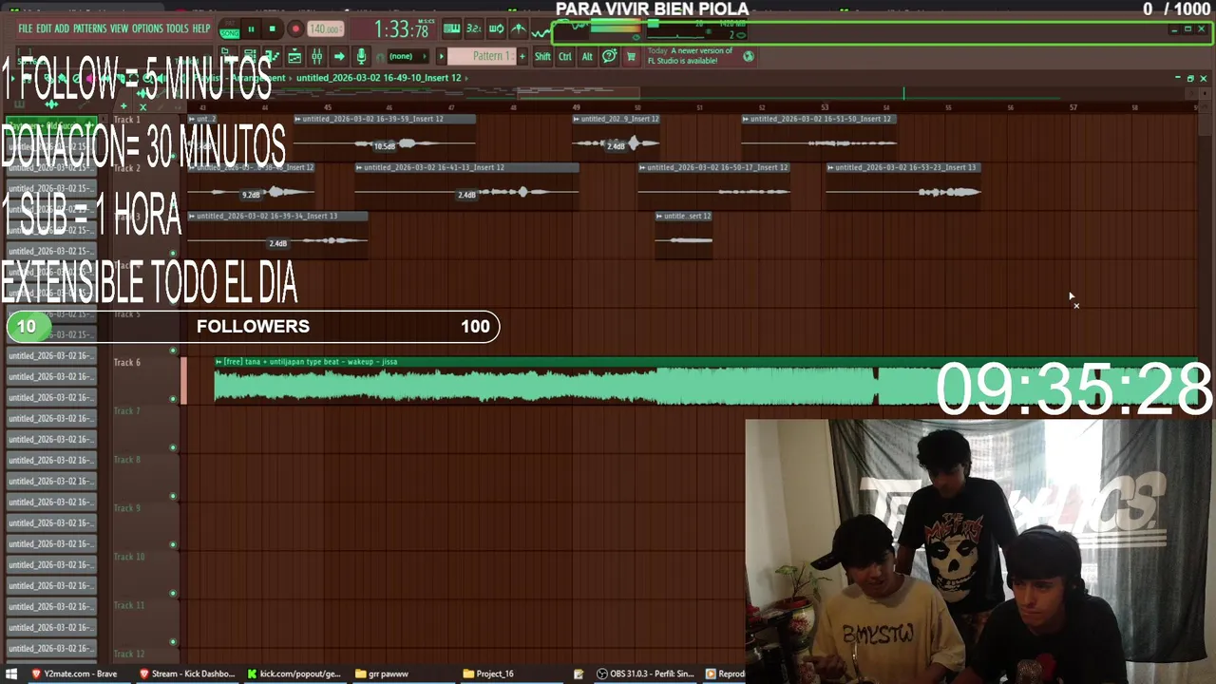Viewport: 1216px width, 684px height.
Task: Click the Windows Start button
Action: tap(11, 674)
